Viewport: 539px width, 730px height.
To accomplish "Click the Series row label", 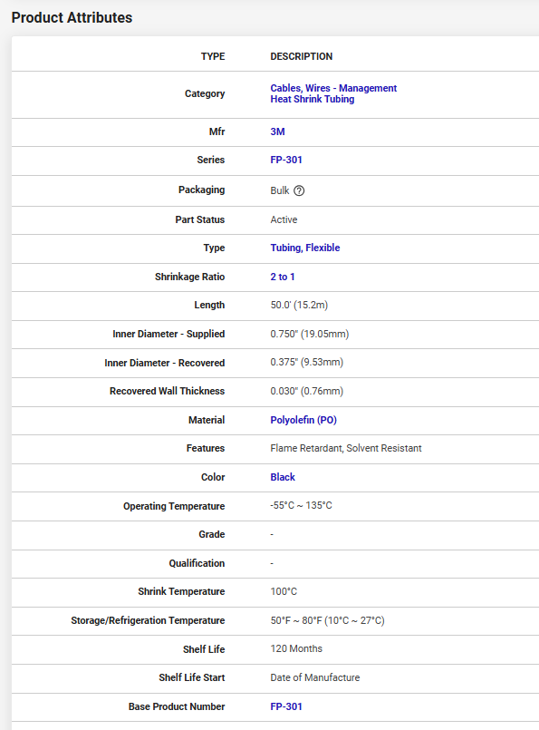I will [x=211, y=160].
